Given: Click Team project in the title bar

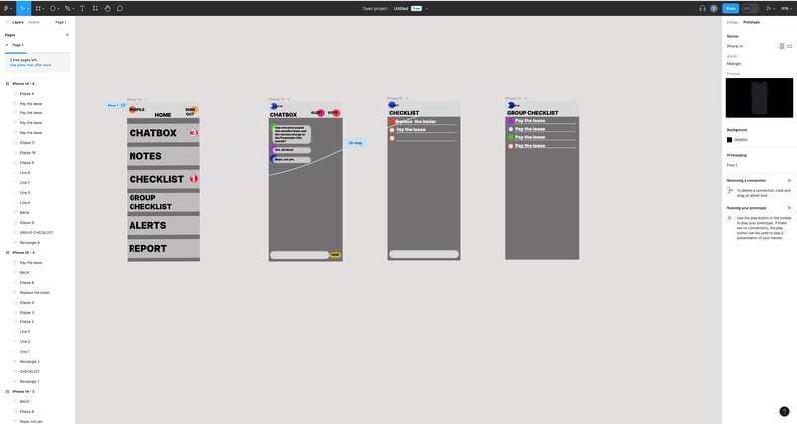Looking at the screenshot, I should [x=375, y=8].
